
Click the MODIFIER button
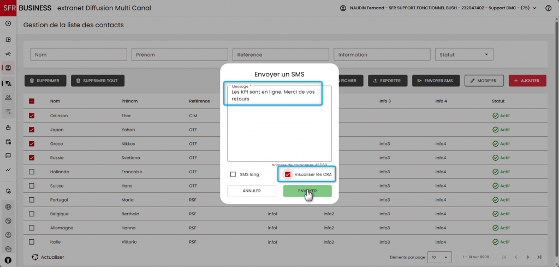click(484, 81)
